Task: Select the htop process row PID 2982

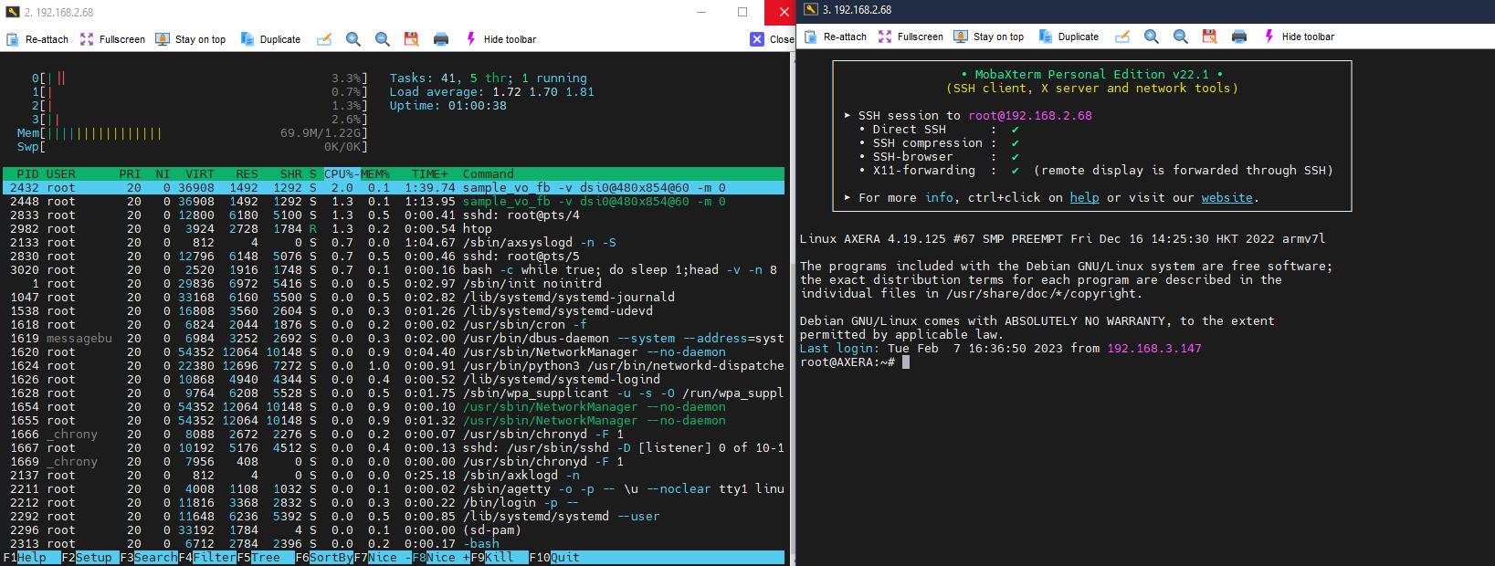Action: (394, 228)
